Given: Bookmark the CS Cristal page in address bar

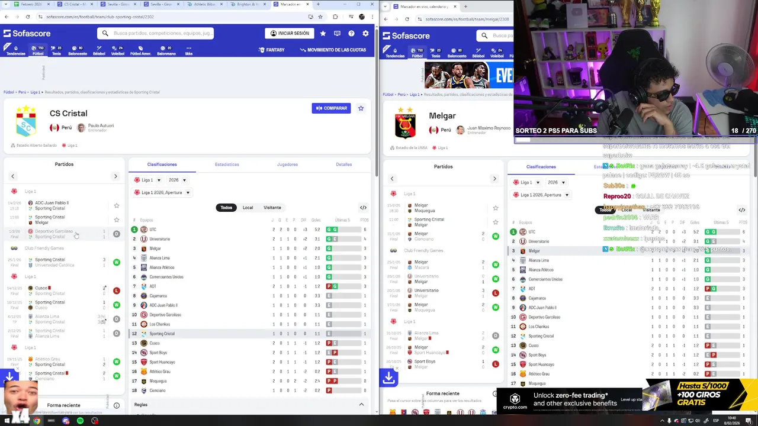Looking at the screenshot, I should pos(320,17).
